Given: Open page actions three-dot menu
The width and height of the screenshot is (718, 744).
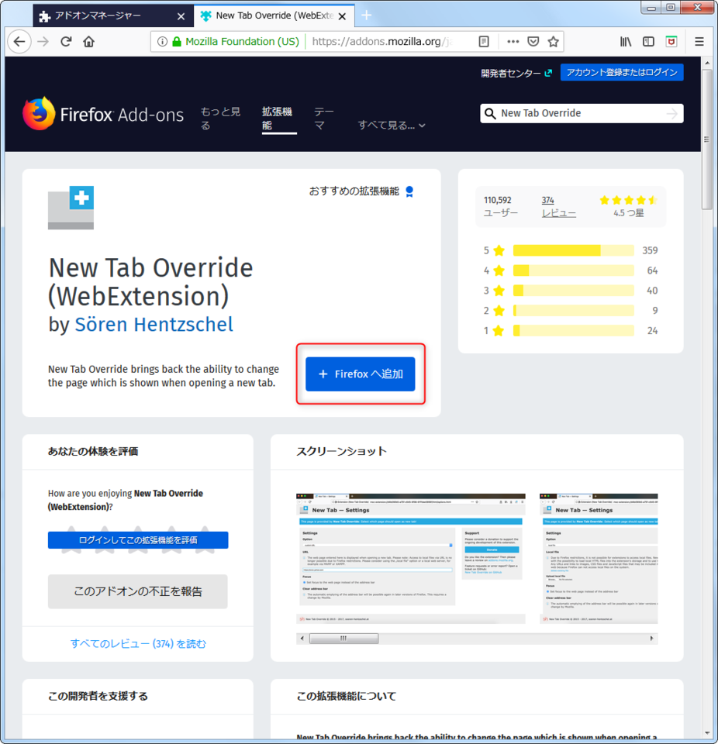Looking at the screenshot, I should click(513, 42).
